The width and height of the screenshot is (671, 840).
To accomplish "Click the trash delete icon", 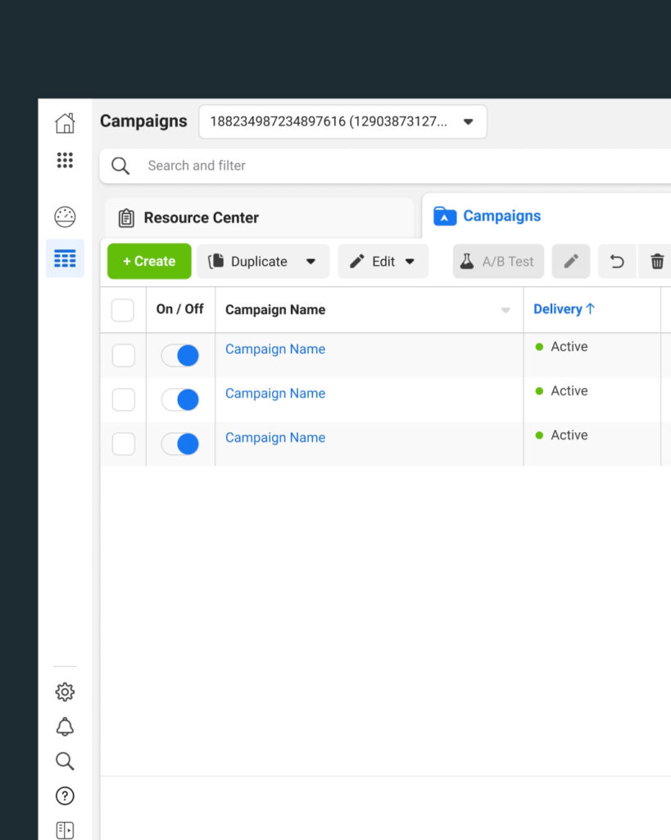I will click(x=656, y=262).
